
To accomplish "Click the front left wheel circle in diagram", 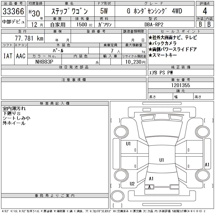I will (121, 132).
